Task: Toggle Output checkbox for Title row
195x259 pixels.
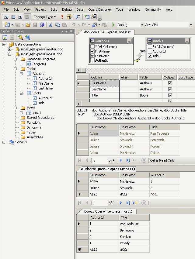Action: (170, 95)
